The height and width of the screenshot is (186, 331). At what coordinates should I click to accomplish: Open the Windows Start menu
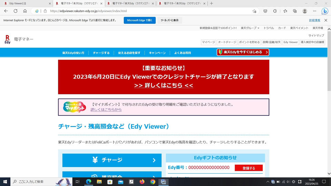tap(5, 182)
